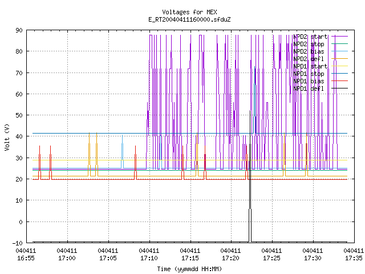Click the NPD1 stop legend label
This screenshot has width=365, height=274.
(x=309, y=74)
